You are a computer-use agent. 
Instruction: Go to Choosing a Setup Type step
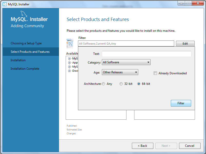pos(26,43)
